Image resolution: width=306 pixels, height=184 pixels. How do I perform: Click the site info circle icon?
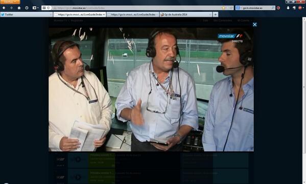pos(49,8)
